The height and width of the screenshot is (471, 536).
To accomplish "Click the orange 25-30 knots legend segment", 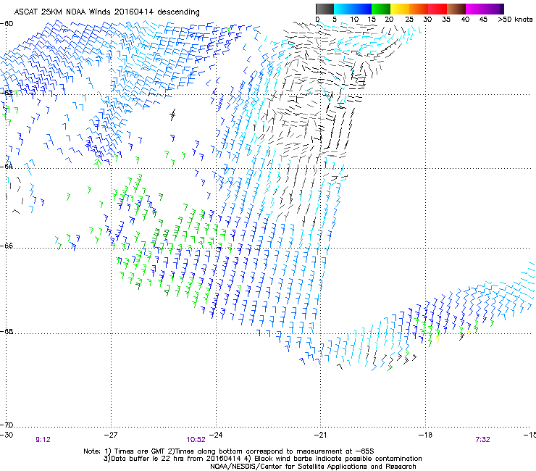I will coord(419,9).
